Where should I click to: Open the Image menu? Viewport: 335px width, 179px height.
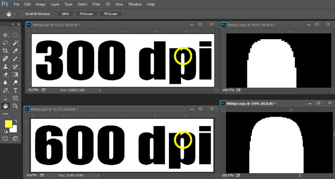tap(41, 4)
